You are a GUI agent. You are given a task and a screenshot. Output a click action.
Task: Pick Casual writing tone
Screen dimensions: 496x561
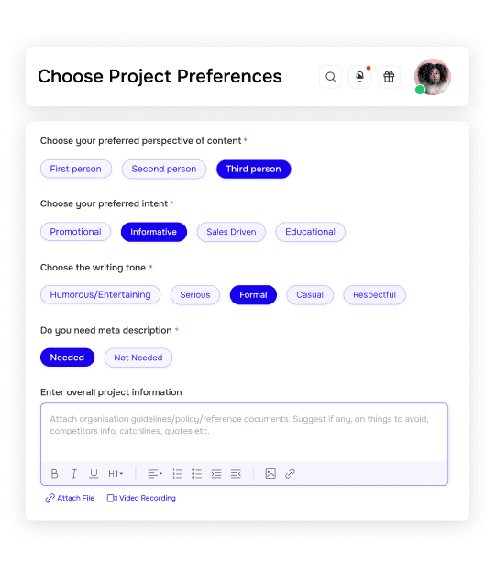[310, 295]
